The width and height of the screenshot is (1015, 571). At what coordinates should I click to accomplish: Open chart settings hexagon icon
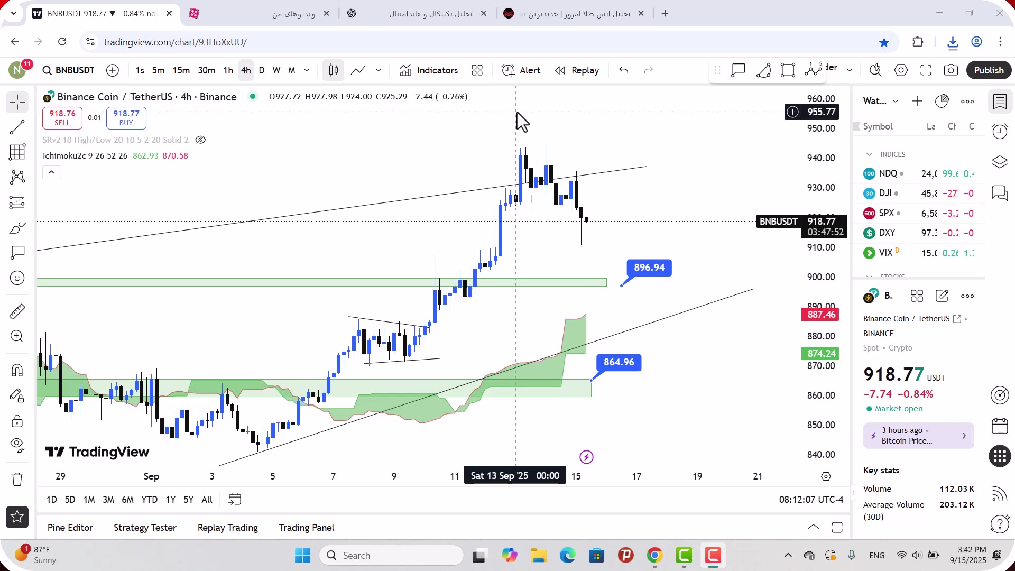(901, 70)
